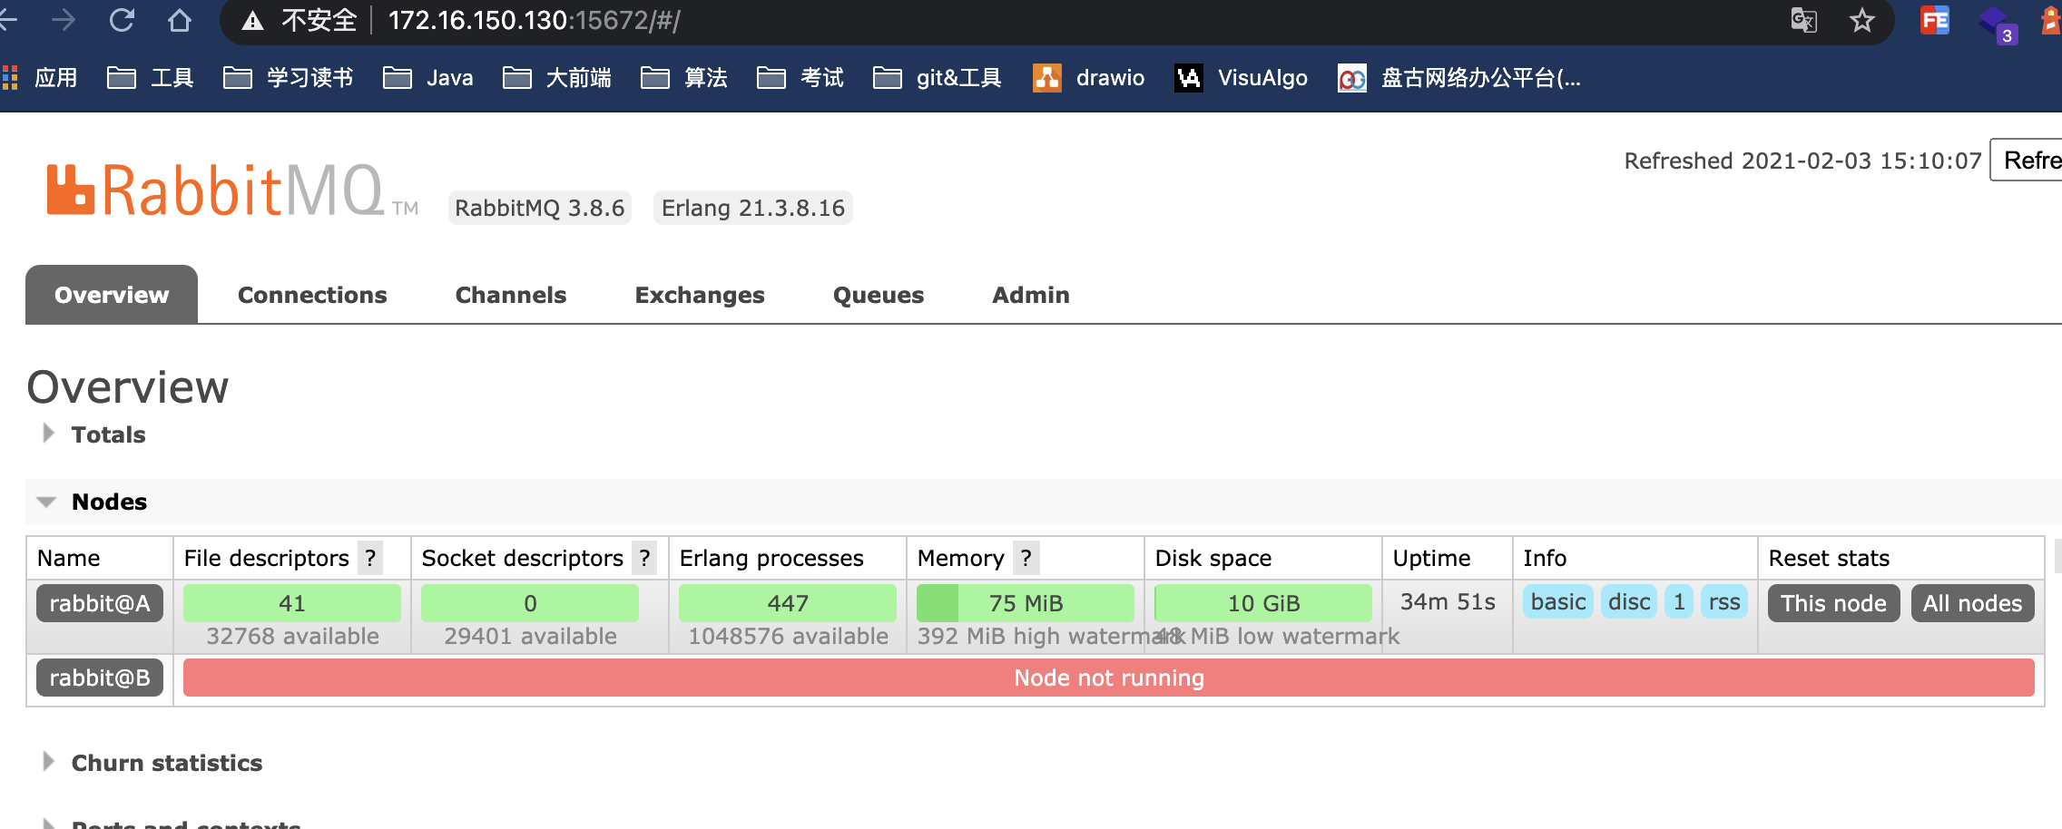Reset stats for All nodes
This screenshot has height=829, width=2062.
pyautogui.click(x=1972, y=603)
